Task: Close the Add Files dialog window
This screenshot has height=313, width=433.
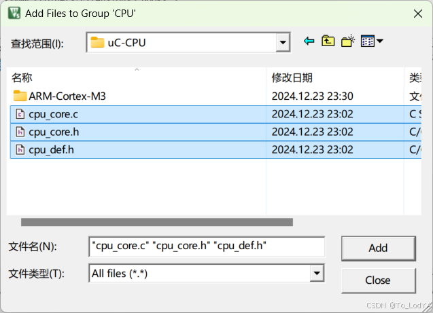Action: click(418, 14)
